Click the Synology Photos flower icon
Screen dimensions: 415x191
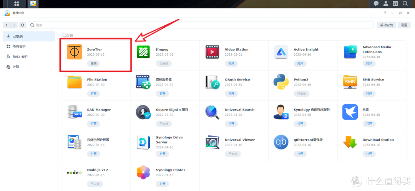(x=143, y=172)
